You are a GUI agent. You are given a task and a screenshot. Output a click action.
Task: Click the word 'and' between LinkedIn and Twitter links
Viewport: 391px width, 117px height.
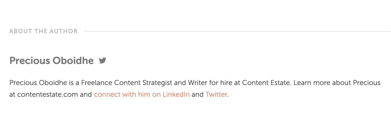(198, 95)
